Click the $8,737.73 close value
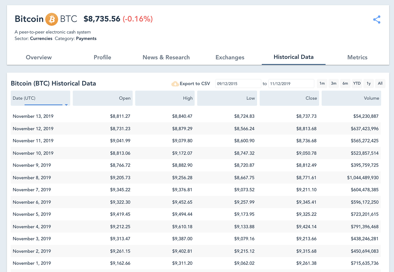This screenshot has width=394, height=272. point(306,116)
